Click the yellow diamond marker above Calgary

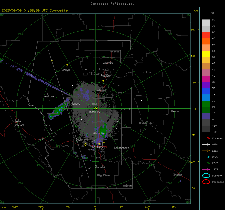(x=99, y=144)
